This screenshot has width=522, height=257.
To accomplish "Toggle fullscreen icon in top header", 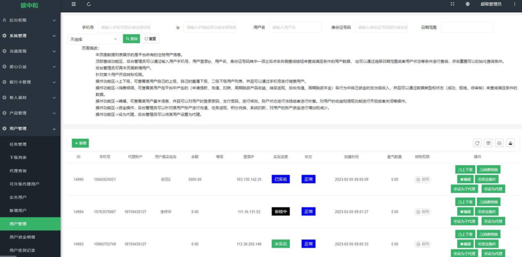I will point(452,4).
